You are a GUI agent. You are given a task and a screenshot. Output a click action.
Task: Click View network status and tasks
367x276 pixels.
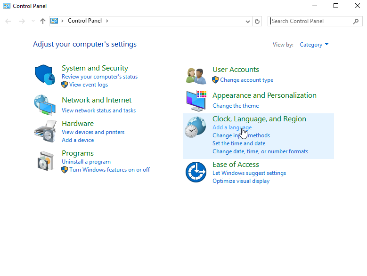(98, 110)
